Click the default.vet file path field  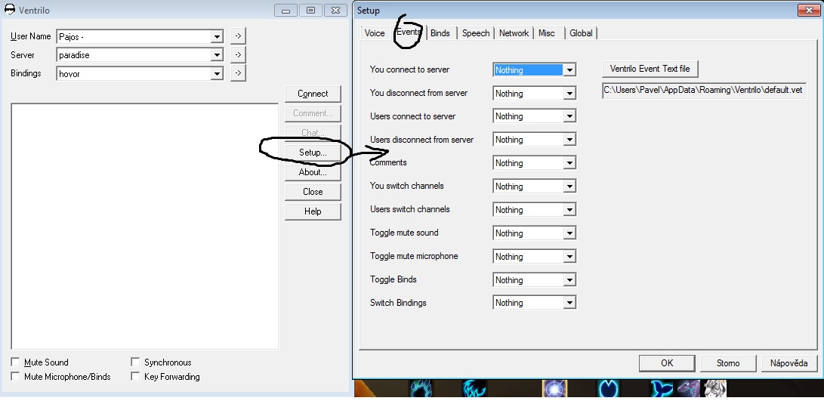[704, 90]
